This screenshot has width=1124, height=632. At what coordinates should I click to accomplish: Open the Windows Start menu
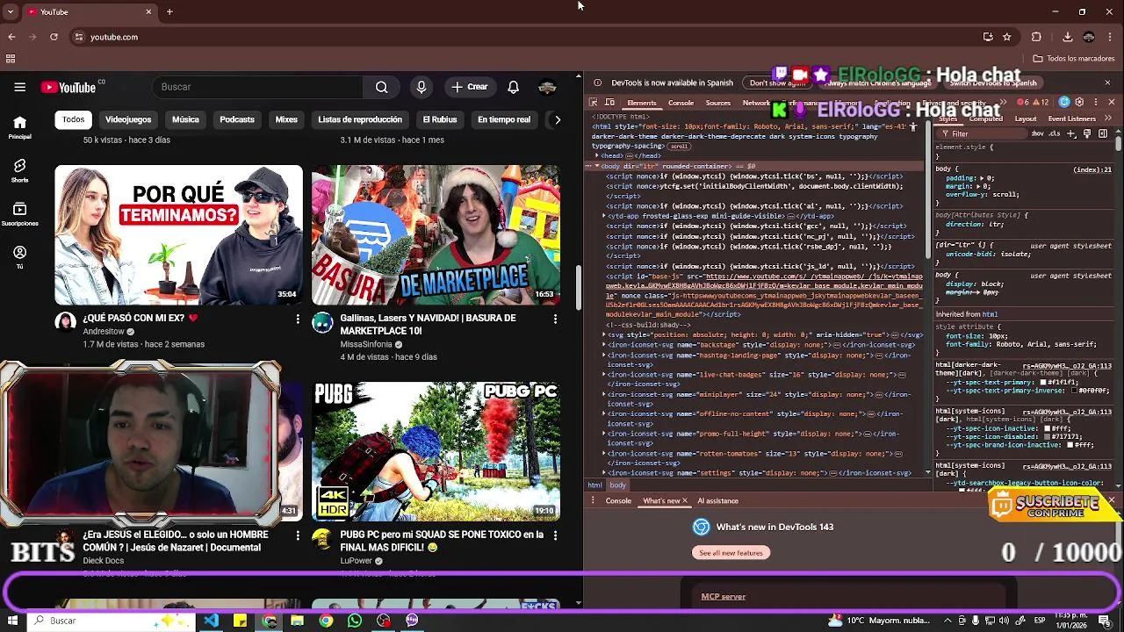pyautogui.click(x=11, y=621)
